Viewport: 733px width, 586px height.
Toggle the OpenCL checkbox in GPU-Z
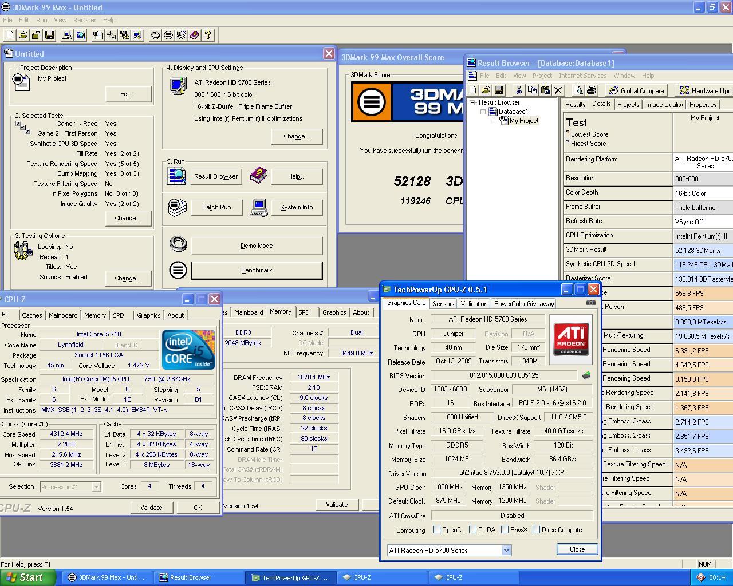(x=437, y=530)
